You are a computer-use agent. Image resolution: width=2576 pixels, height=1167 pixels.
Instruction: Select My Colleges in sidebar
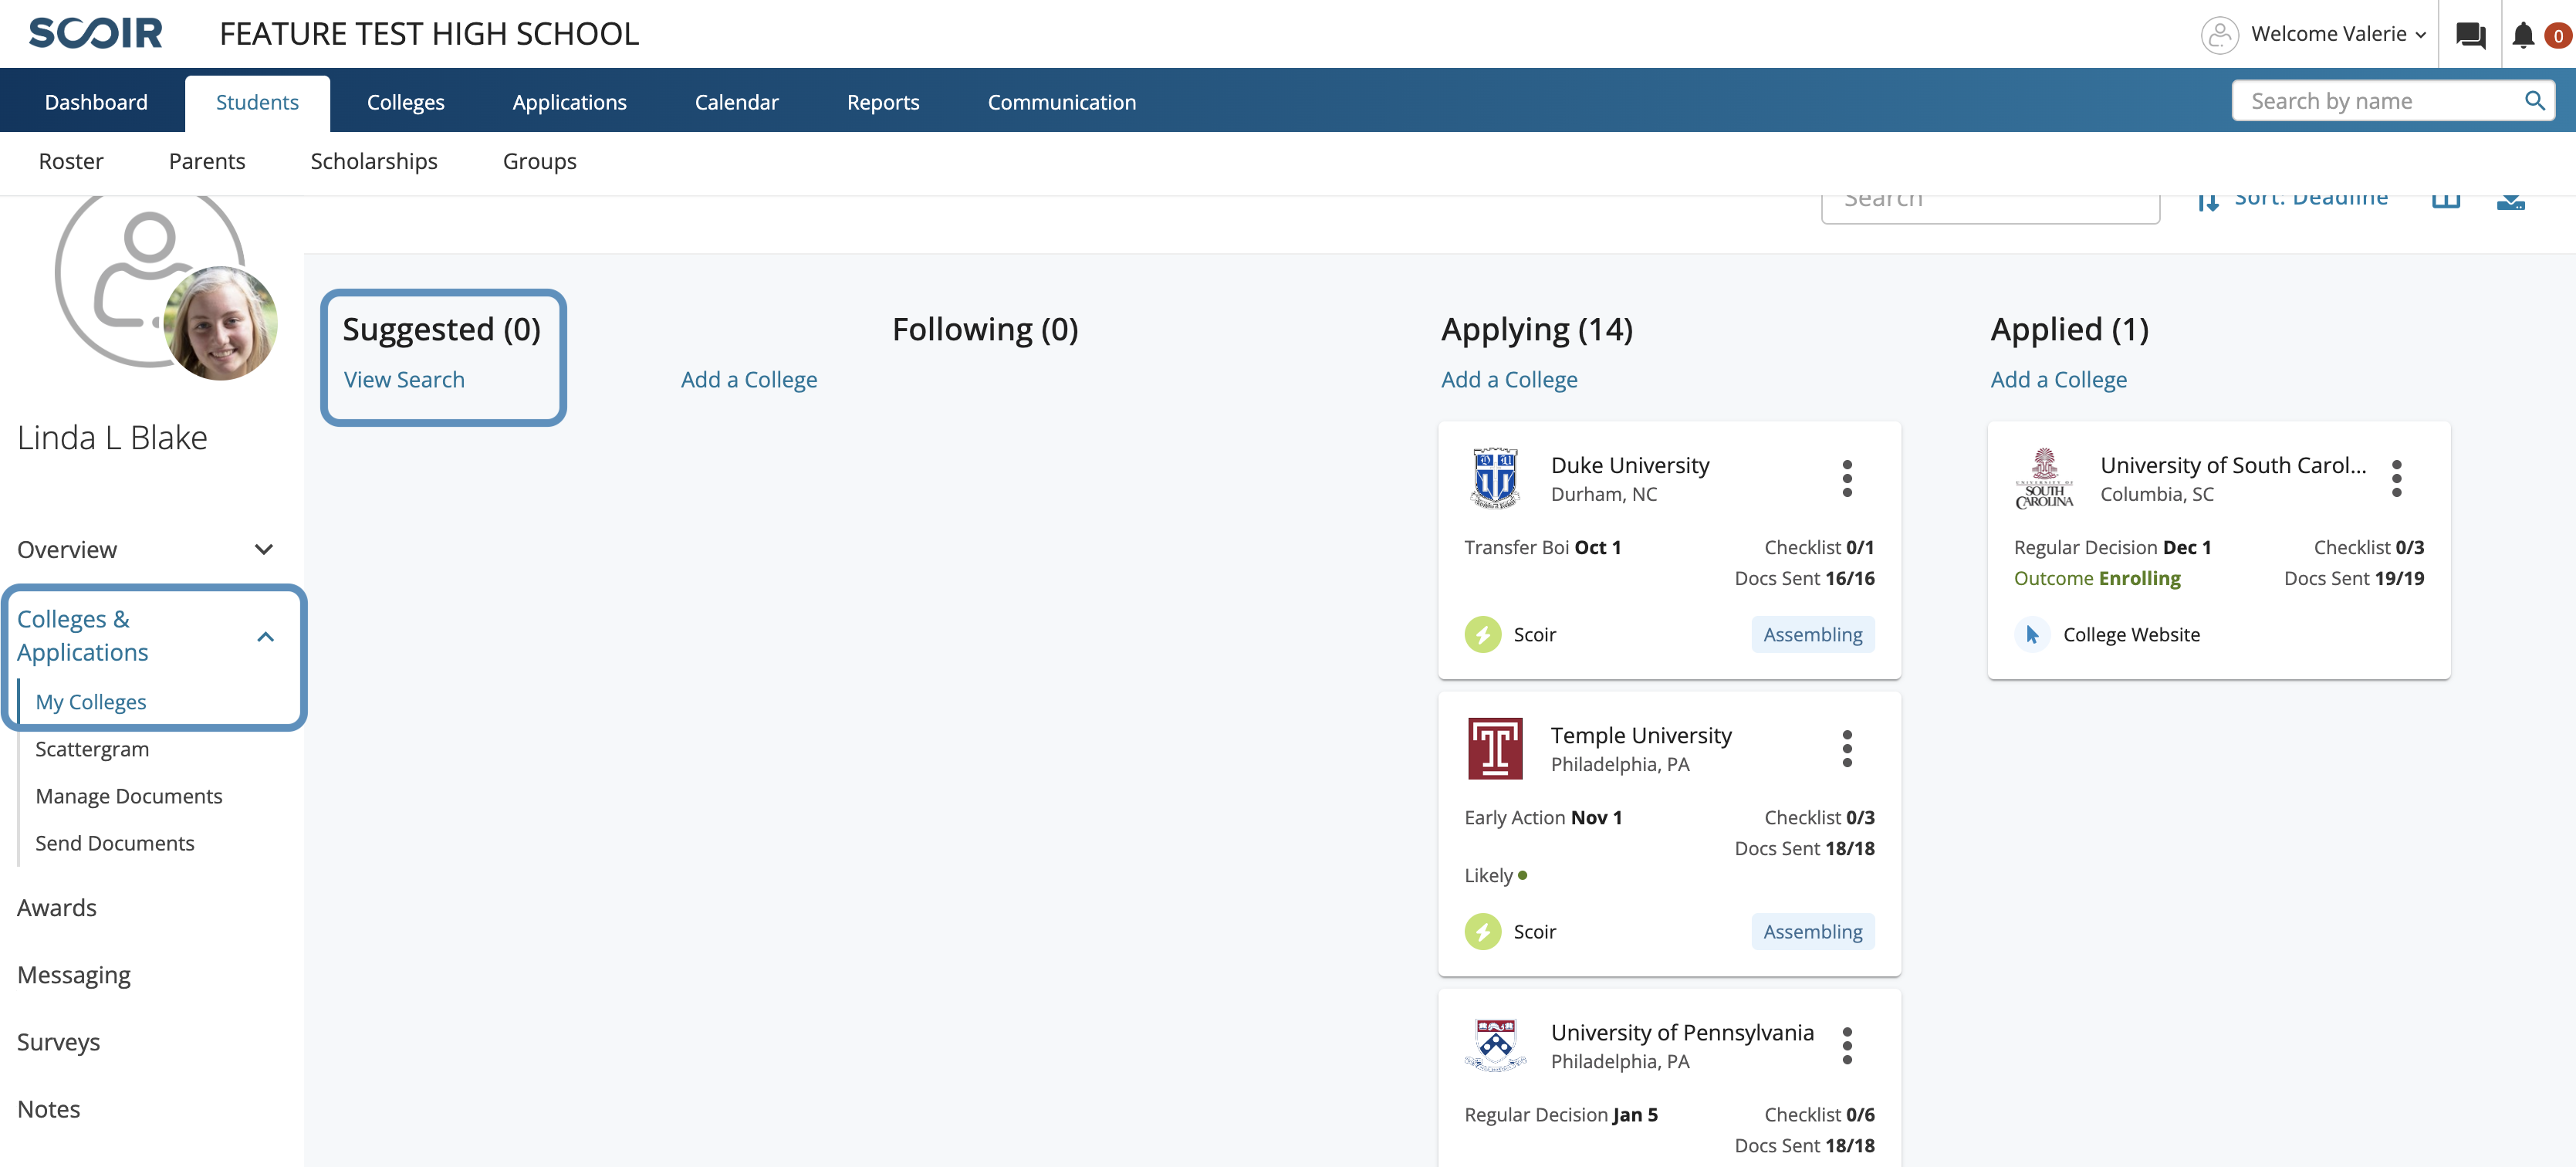click(91, 703)
